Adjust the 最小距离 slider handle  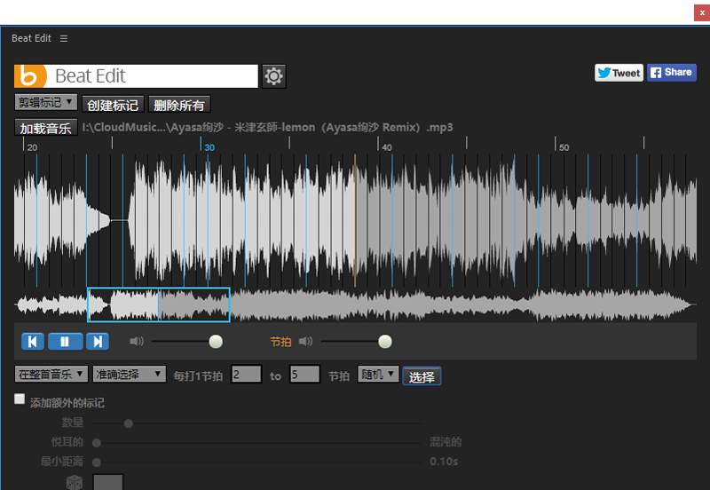click(97, 462)
